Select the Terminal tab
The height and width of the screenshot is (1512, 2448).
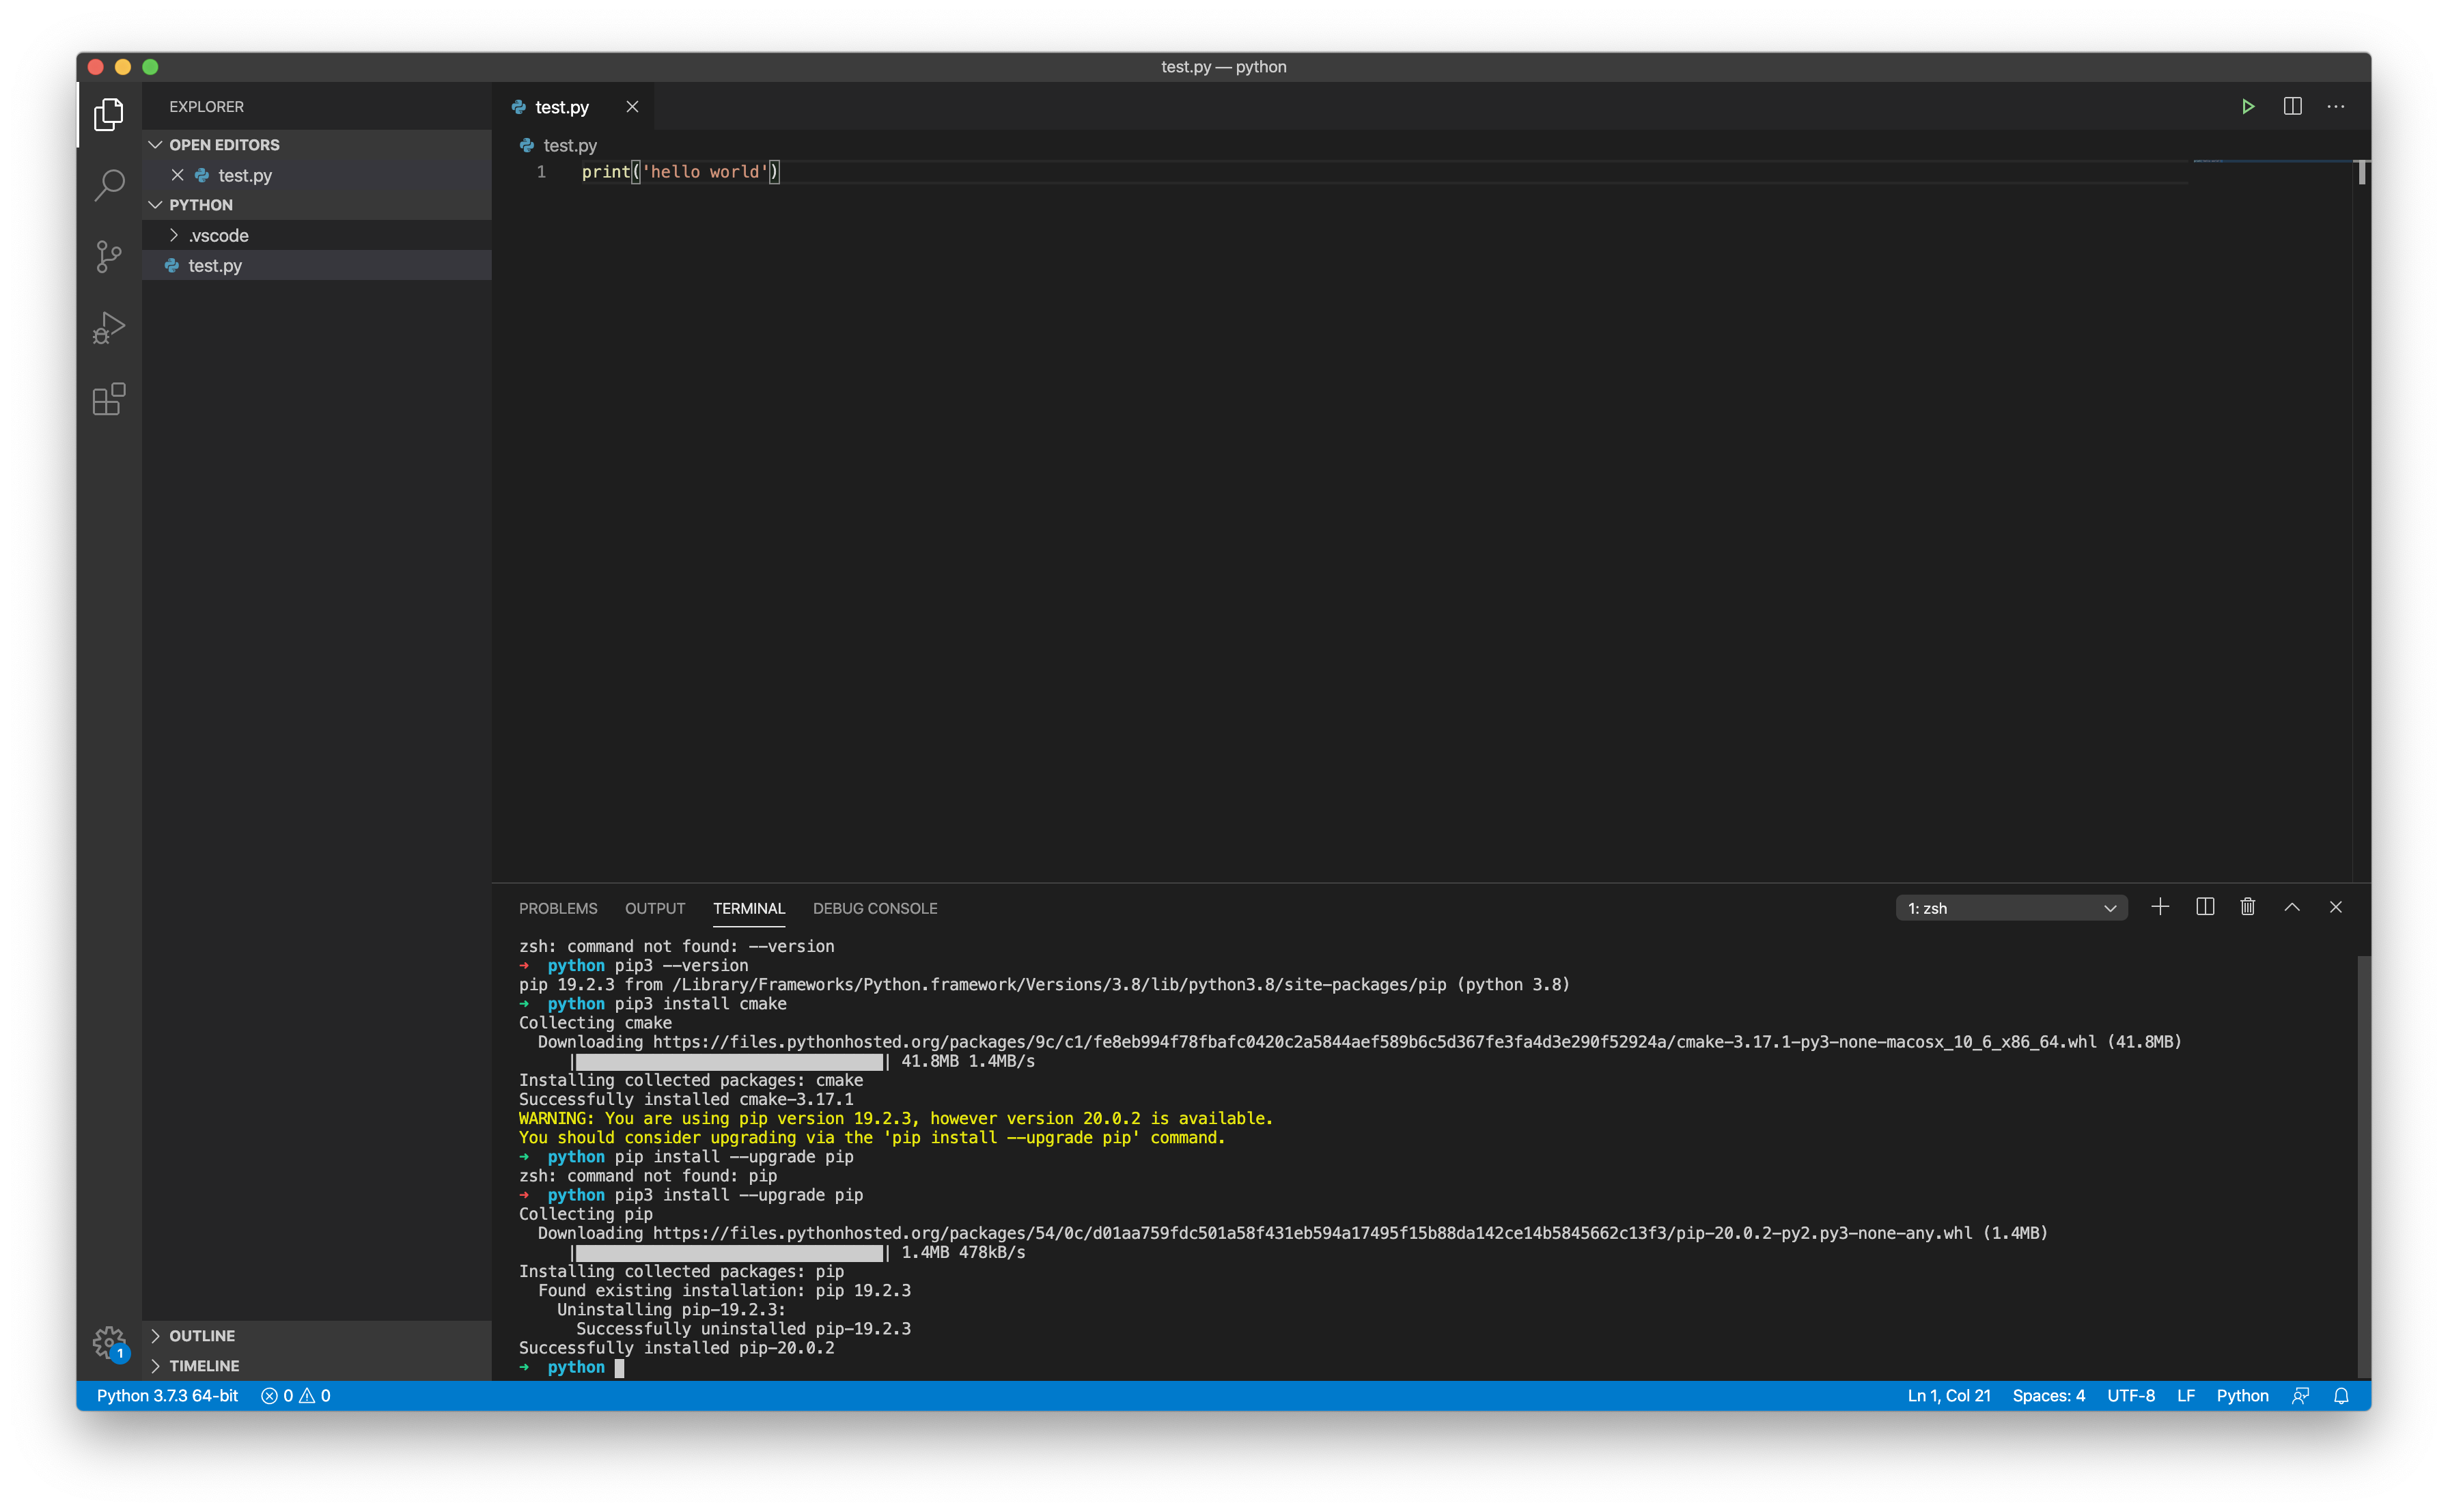click(x=749, y=908)
